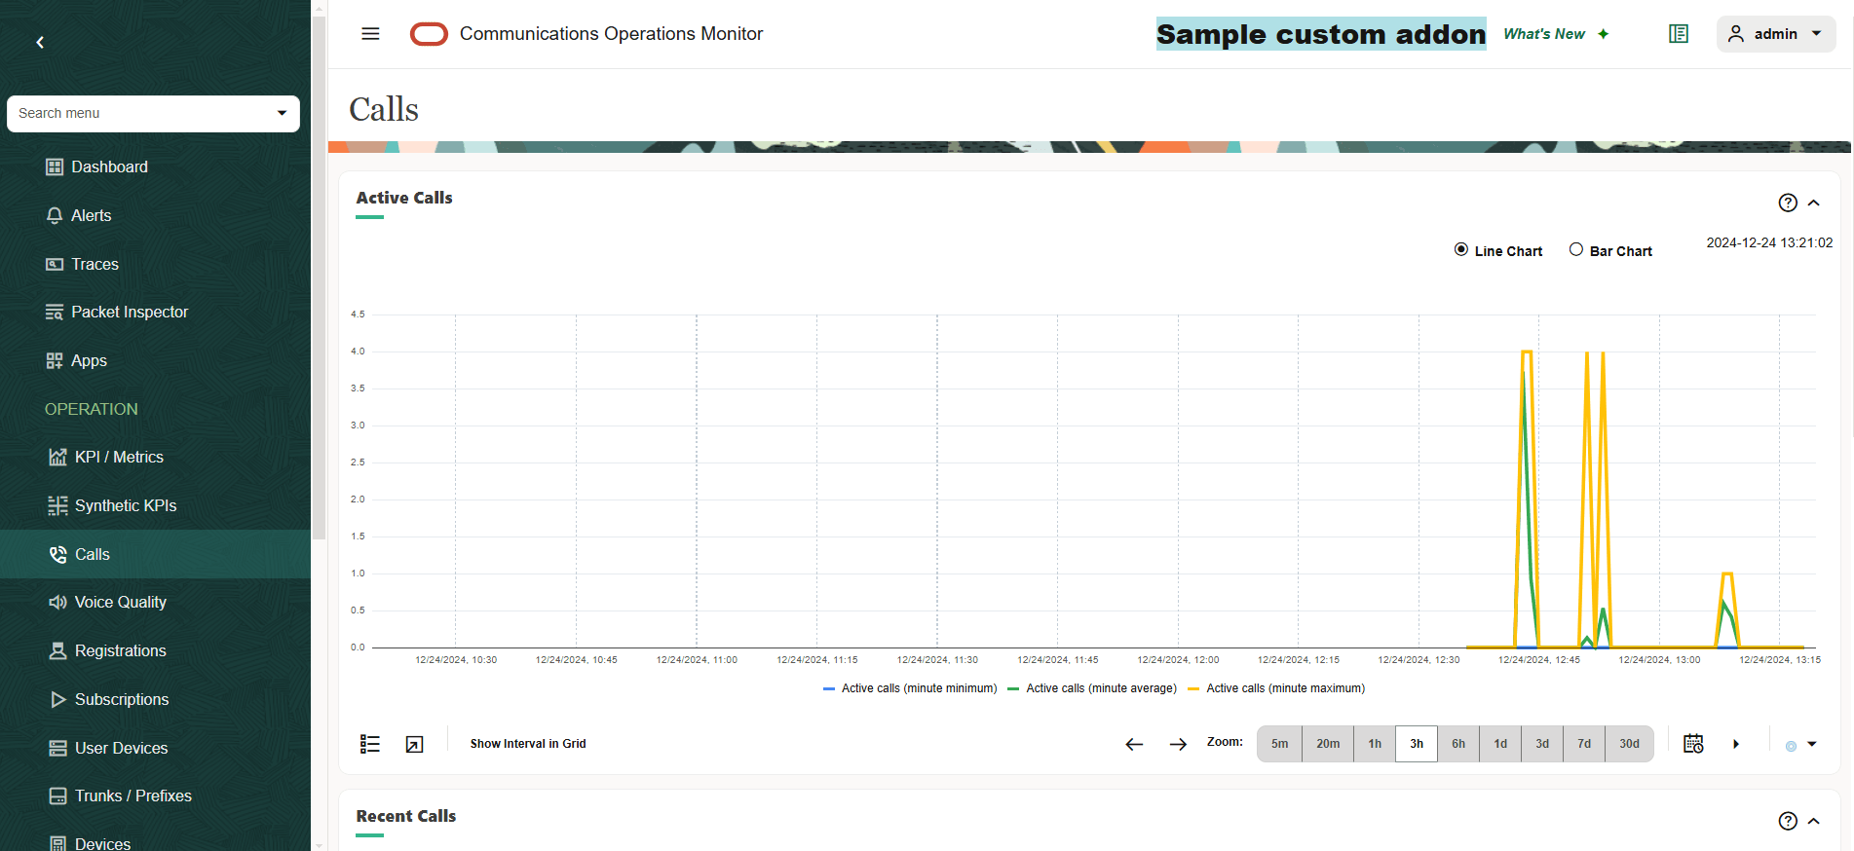Select the Line Chart radio button

[x=1461, y=249]
